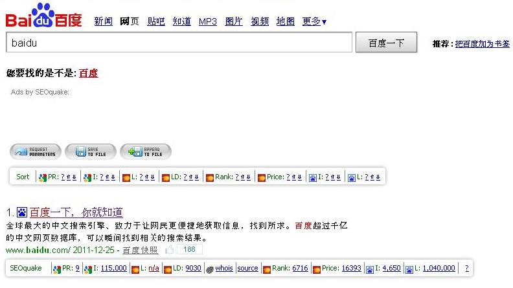Open the 图片 tab

point(234,21)
